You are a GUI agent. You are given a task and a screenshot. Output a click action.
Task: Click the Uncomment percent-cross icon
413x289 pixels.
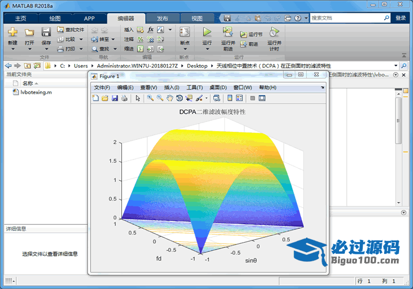(x=150, y=39)
